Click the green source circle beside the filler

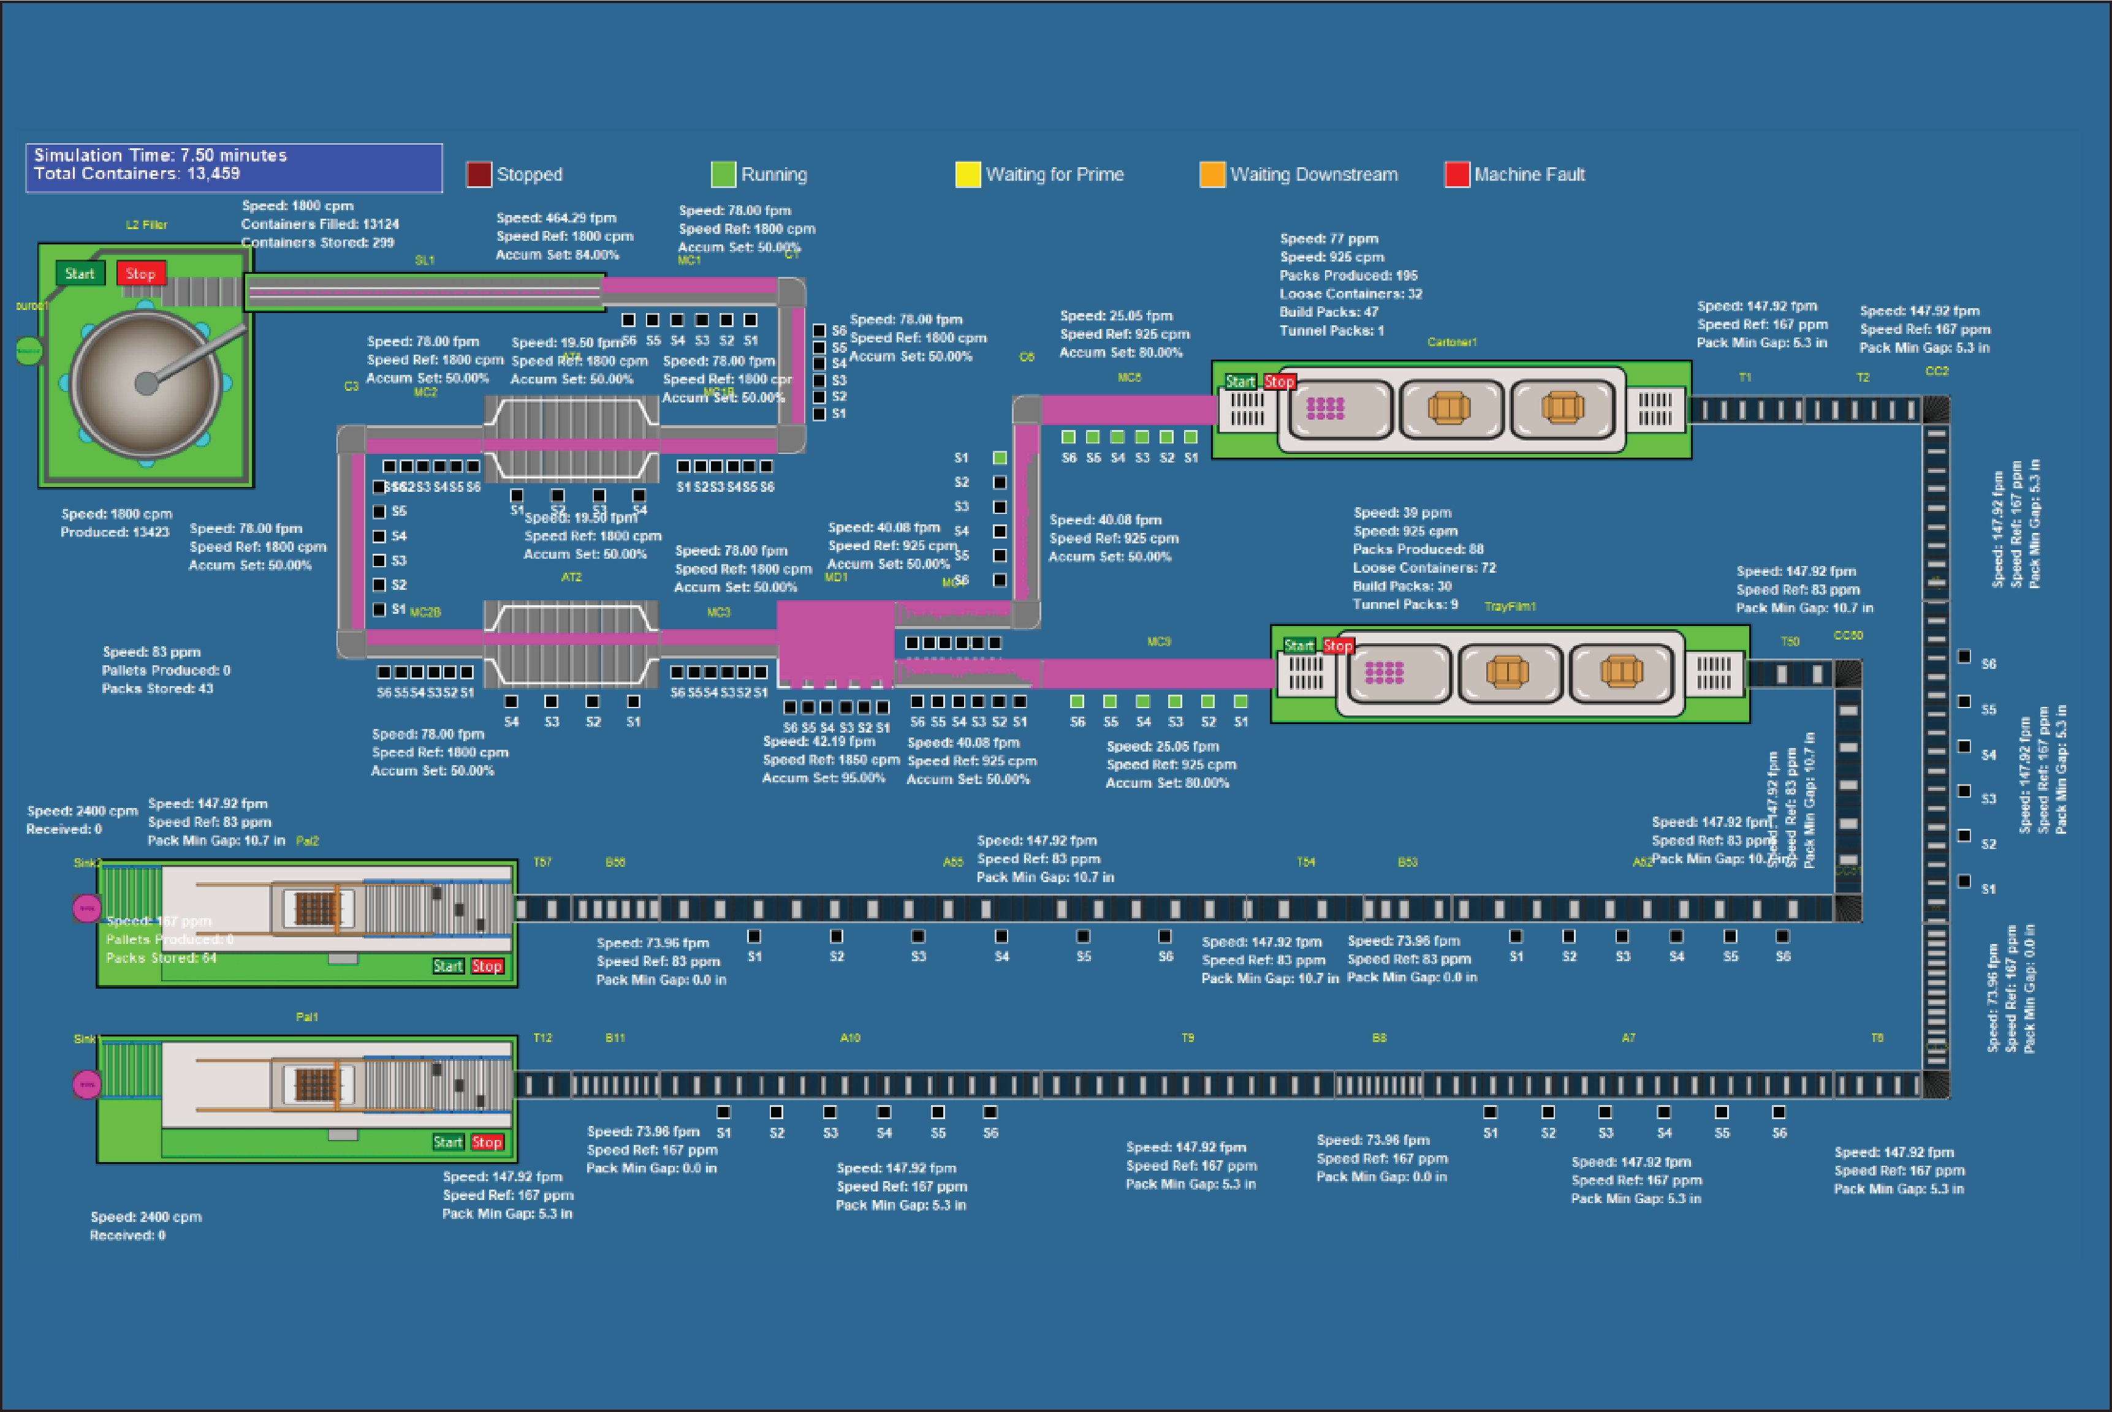[30, 350]
